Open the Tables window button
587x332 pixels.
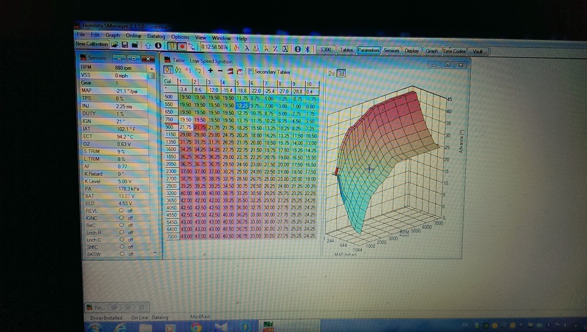[x=346, y=50]
